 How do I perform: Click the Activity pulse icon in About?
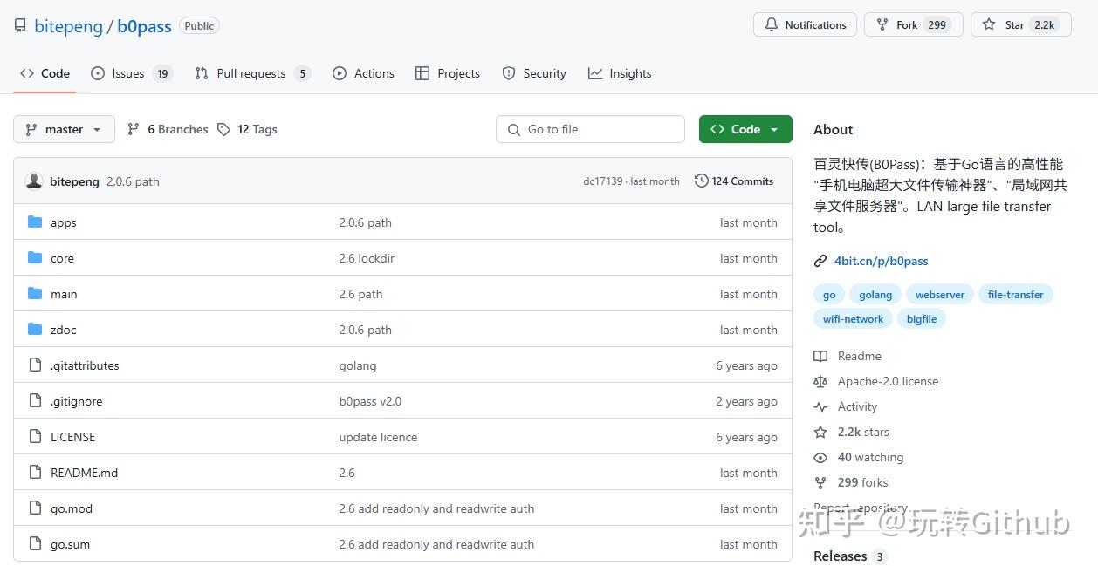coord(820,406)
